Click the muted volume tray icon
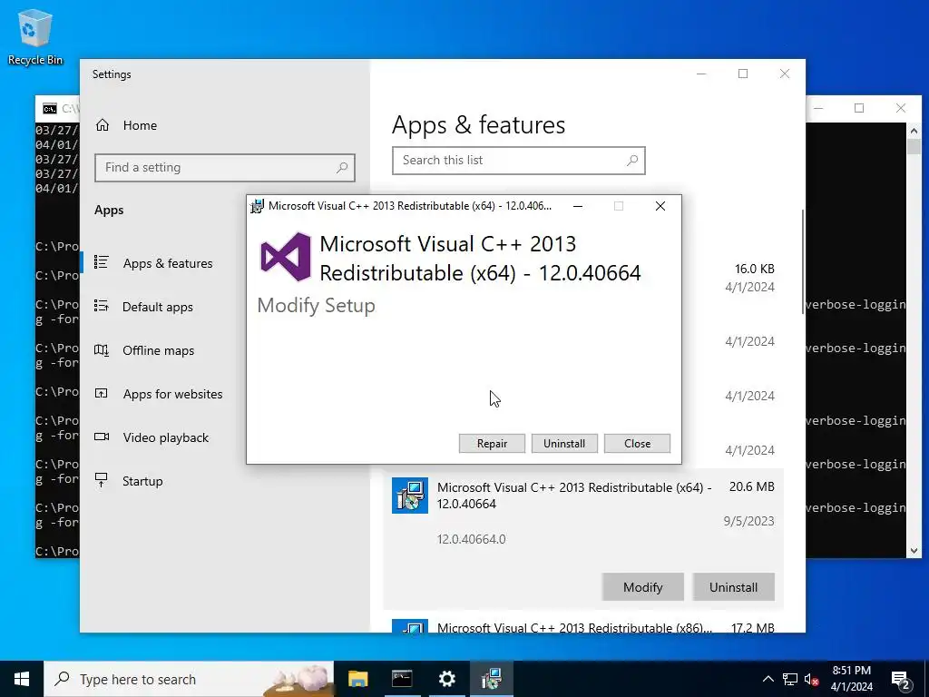929x697 pixels. coord(812,680)
